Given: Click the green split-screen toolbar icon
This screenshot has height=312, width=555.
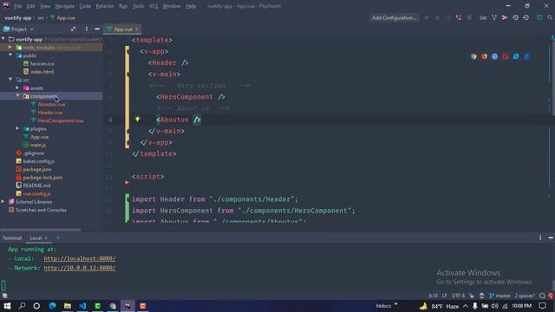Looking at the screenshot, I should (539, 17).
